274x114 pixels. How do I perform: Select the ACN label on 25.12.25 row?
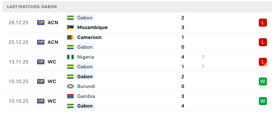coord(53,42)
